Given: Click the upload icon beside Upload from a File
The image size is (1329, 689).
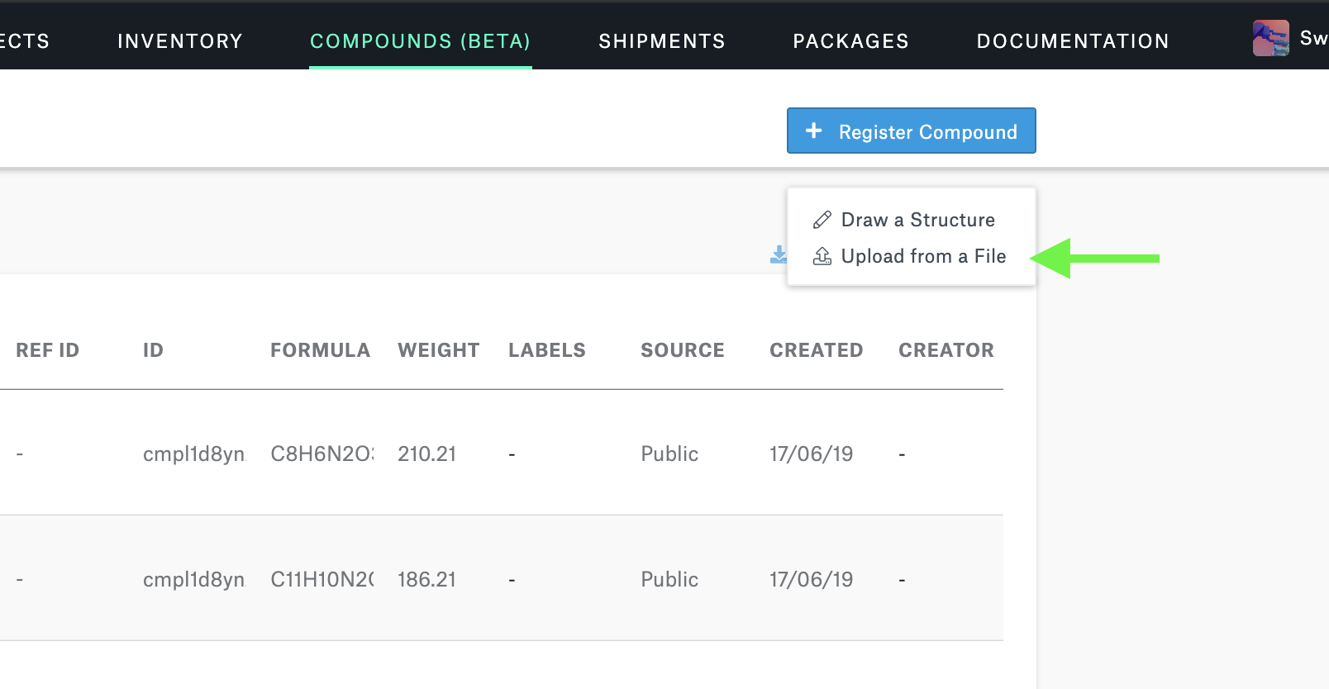Looking at the screenshot, I should click(822, 257).
